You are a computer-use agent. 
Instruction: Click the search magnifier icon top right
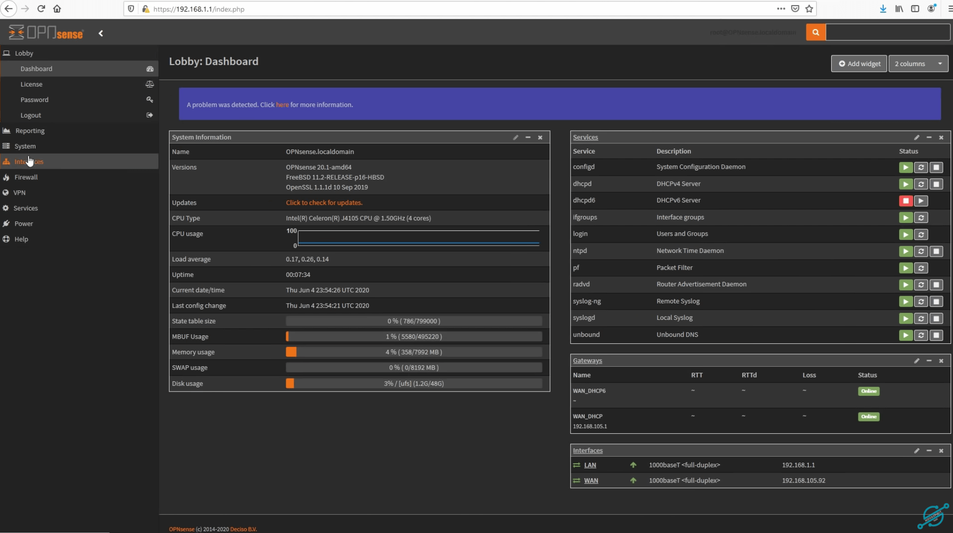816,31
